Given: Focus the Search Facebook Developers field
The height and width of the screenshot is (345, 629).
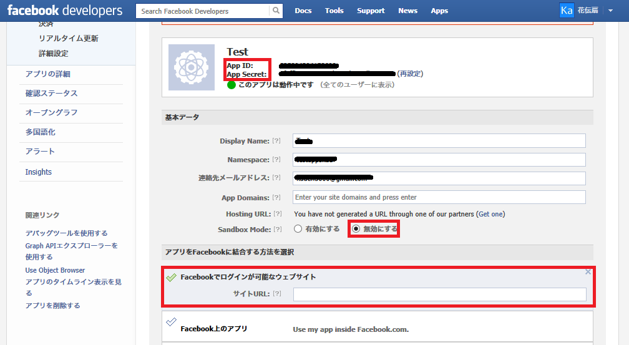Looking at the screenshot, I should pos(203,11).
